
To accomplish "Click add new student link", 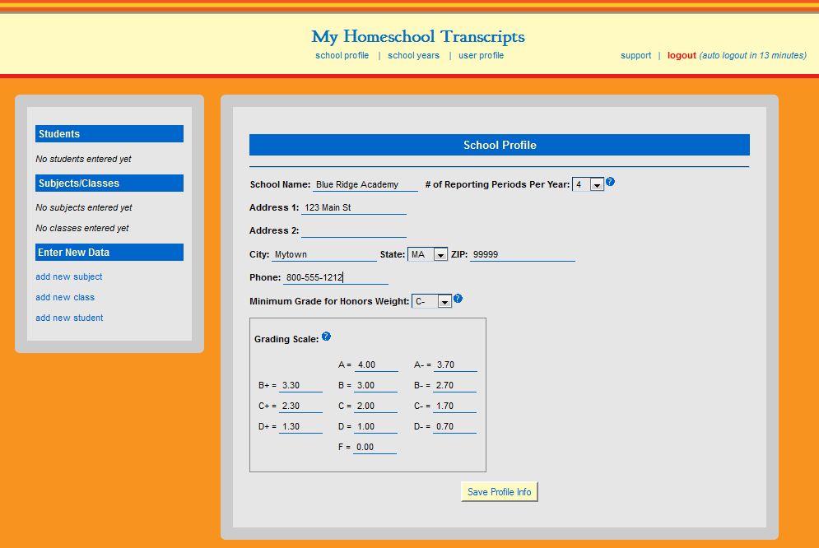I will click(x=69, y=318).
